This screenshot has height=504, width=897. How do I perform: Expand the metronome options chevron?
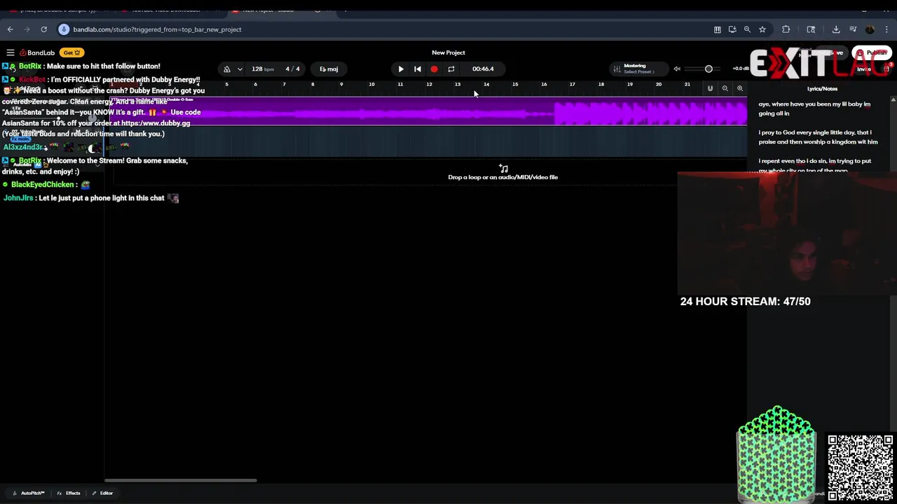[x=240, y=69]
